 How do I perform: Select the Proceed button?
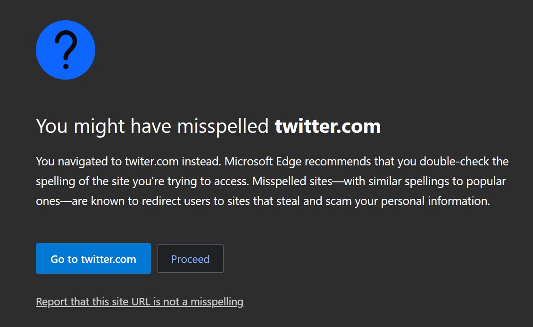click(191, 258)
